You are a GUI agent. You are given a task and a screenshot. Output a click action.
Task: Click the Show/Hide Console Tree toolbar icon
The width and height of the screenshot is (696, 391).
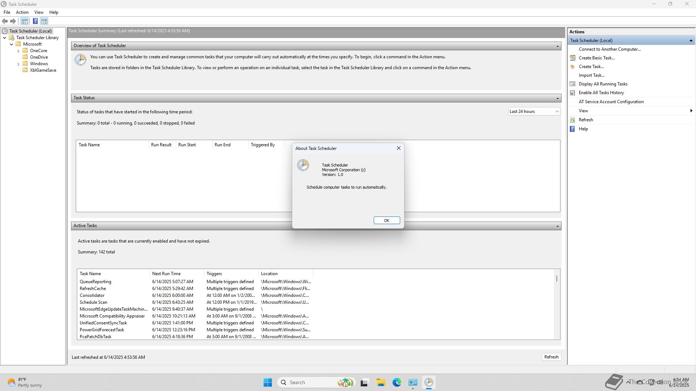tap(25, 21)
